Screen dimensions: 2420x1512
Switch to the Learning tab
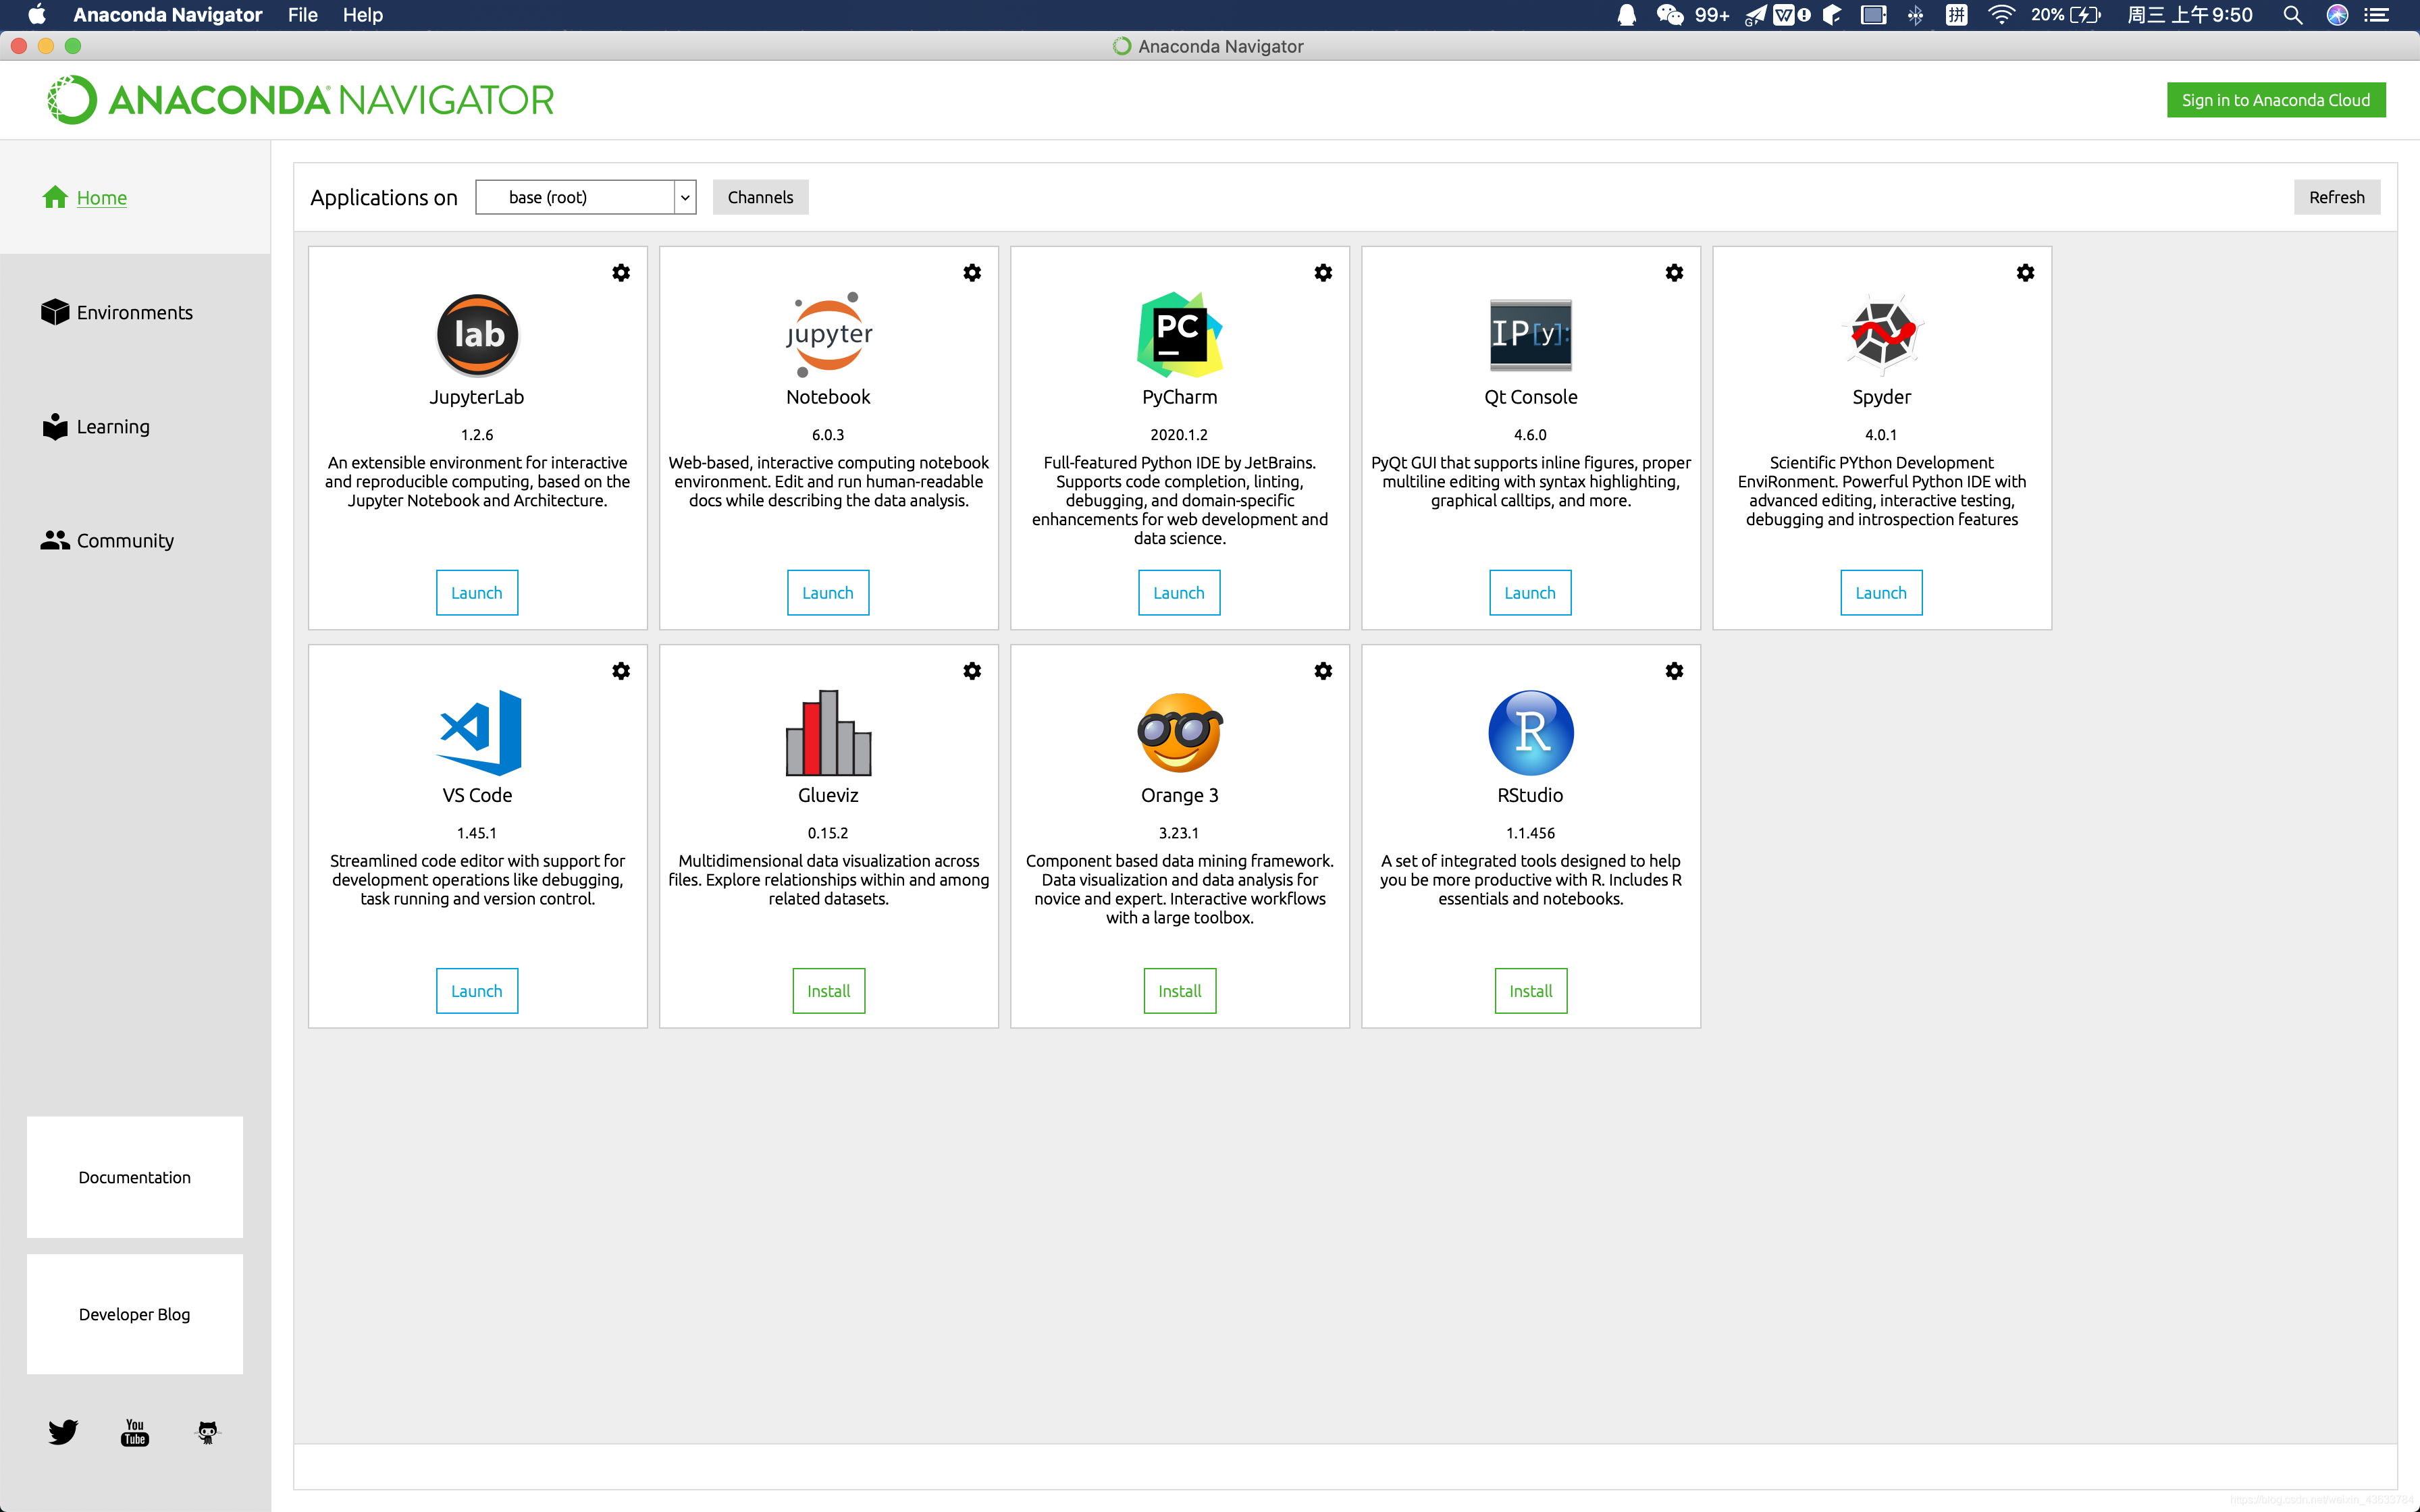95,426
